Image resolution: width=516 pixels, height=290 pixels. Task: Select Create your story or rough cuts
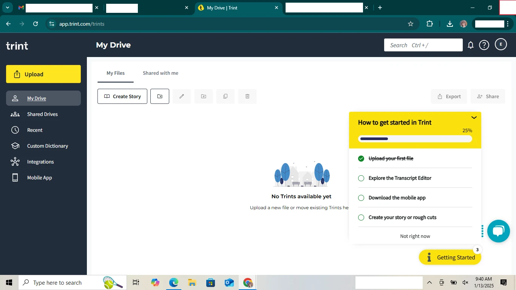(415, 217)
